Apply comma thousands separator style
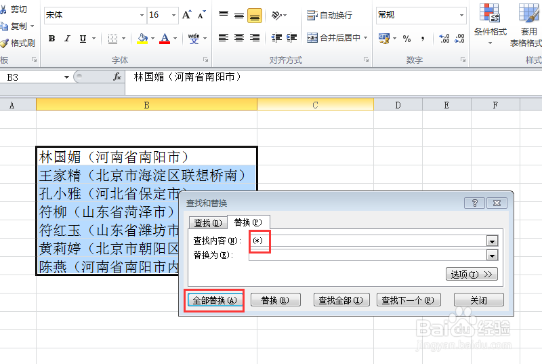The image size is (542, 364). (423, 39)
